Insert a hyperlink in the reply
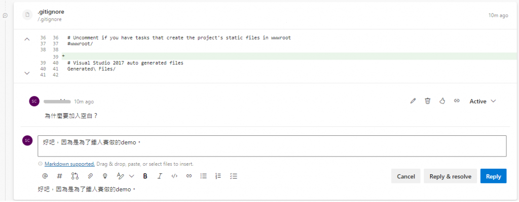Image resolution: width=519 pixels, height=202 pixels. [x=189, y=176]
